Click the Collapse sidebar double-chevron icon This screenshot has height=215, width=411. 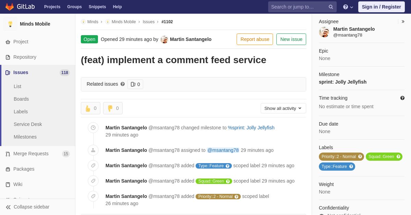click(8, 207)
